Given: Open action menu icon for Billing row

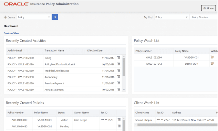Looking at the screenshot, I should pos(118,58).
